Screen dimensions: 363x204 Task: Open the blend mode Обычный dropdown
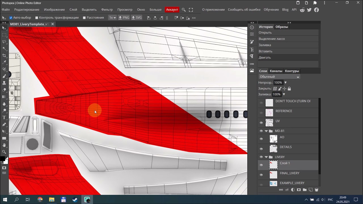[x=279, y=77]
